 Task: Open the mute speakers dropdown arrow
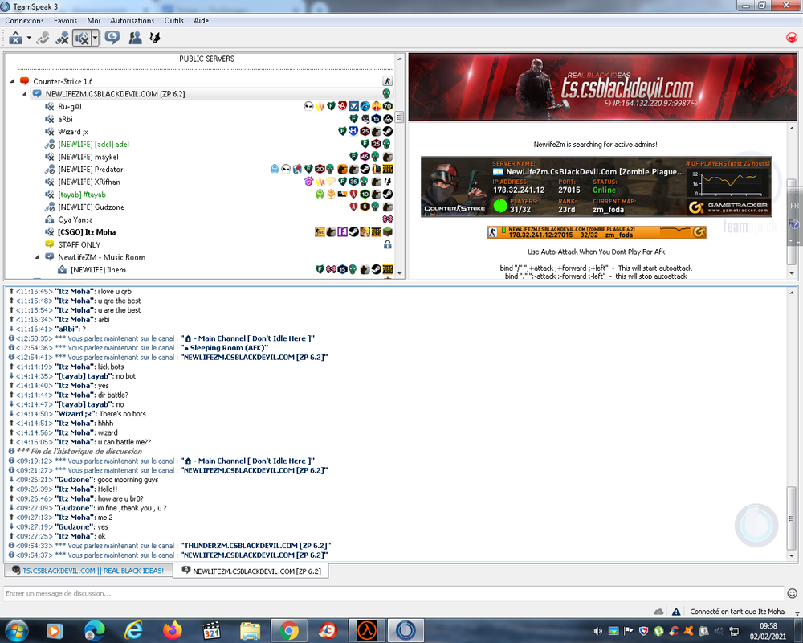pos(96,38)
